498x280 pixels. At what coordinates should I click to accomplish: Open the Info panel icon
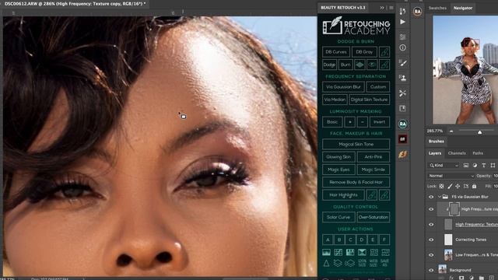point(403,47)
